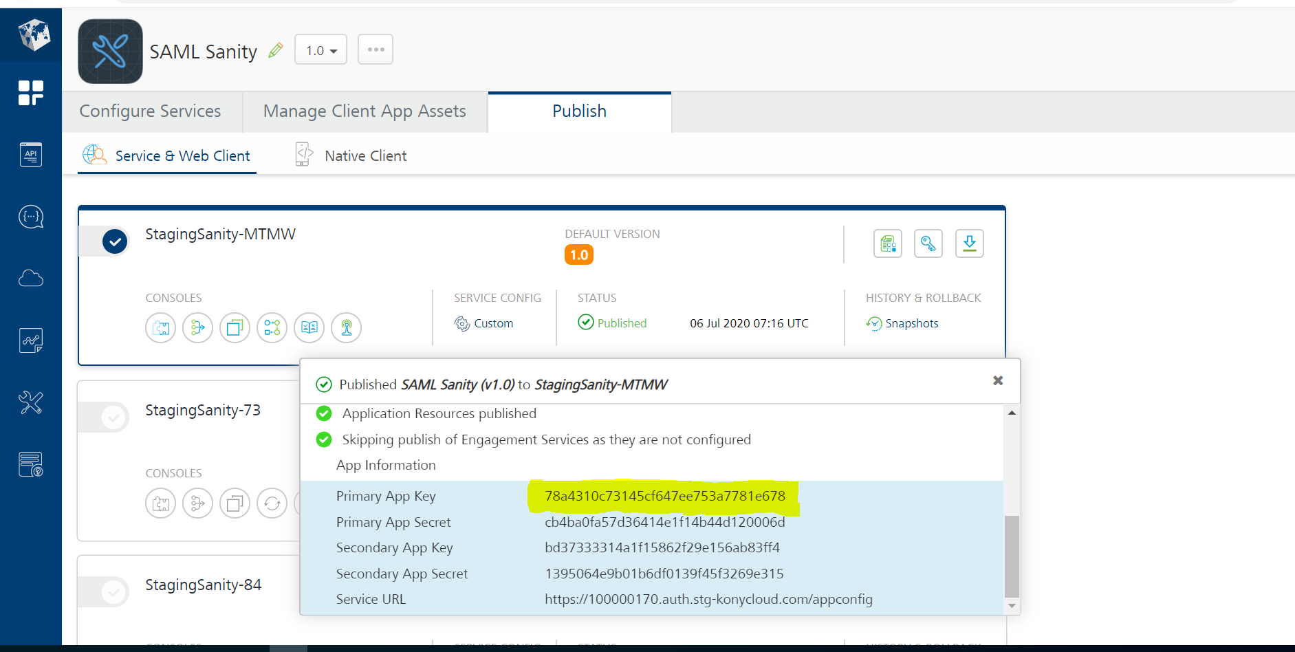
Task: Open the ellipsis options menu beside version dropdown
Action: [x=375, y=49]
